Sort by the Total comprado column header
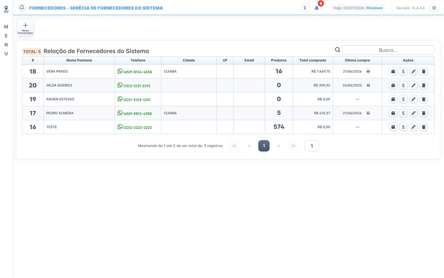The width and height of the screenshot is (444, 278). [313, 60]
